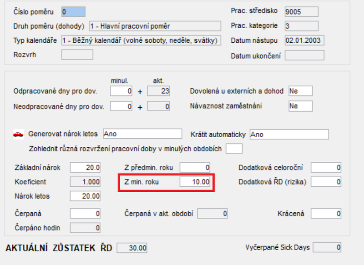Image resolution: width=364 pixels, height=265 pixels.
Task: Select Odpracované dny minul. field
Action: (121, 91)
